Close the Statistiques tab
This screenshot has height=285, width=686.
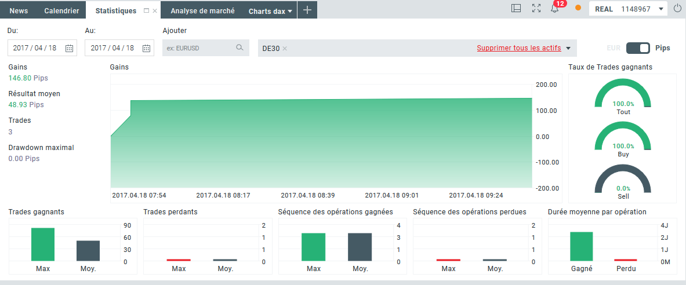[x=155, y=10]
